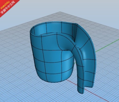Image resolution: width=119 pixels, height=102 pixels.
Task: Click the rounded bottom edge of the mug
Action: tap(54, 80)
